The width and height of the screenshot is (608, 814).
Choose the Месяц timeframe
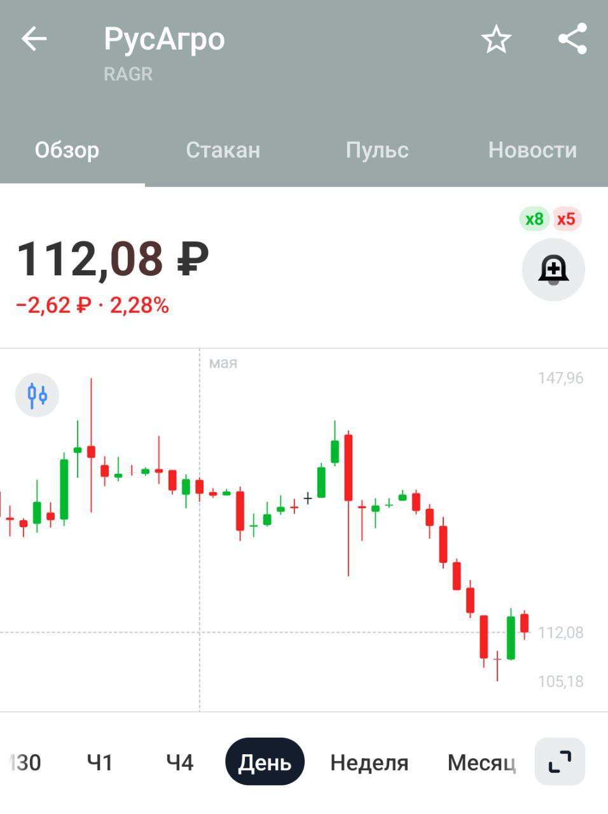click(x=481, y=762)
